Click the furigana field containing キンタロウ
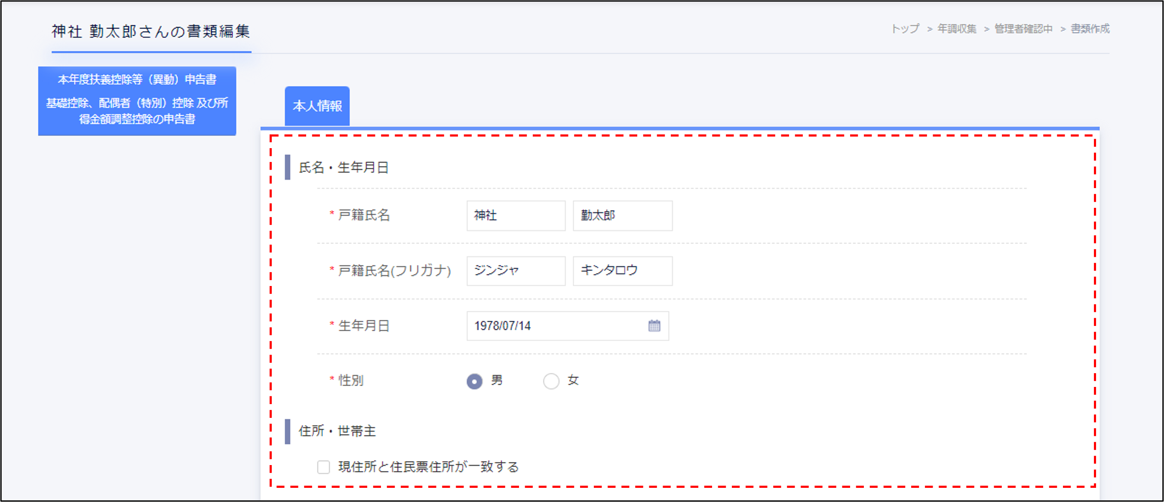Screen dimensions: 1164x502 (x=622, y=271)
